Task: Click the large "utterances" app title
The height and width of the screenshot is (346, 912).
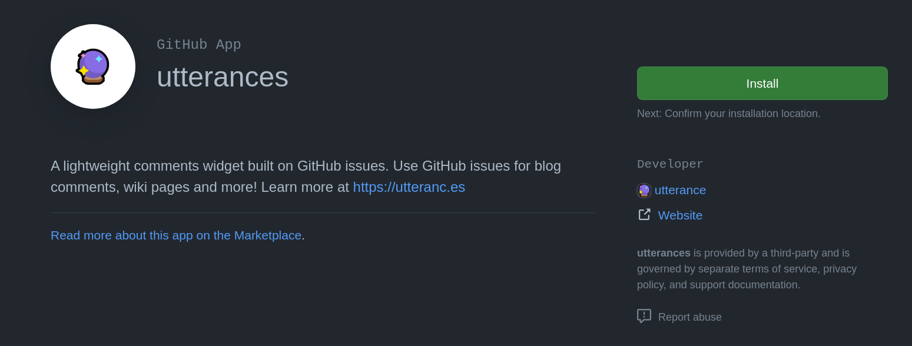Action: (223, 77)
